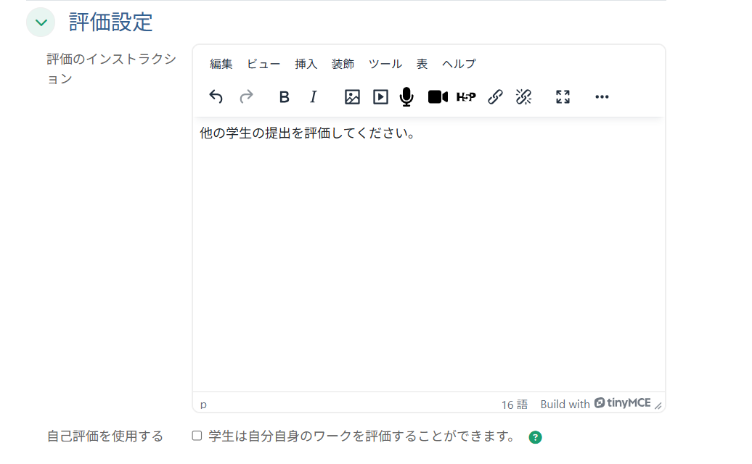Viewport: 752px width, 464px height.
Task: Open the ヘルプ menu
Action: click(458, 64)
